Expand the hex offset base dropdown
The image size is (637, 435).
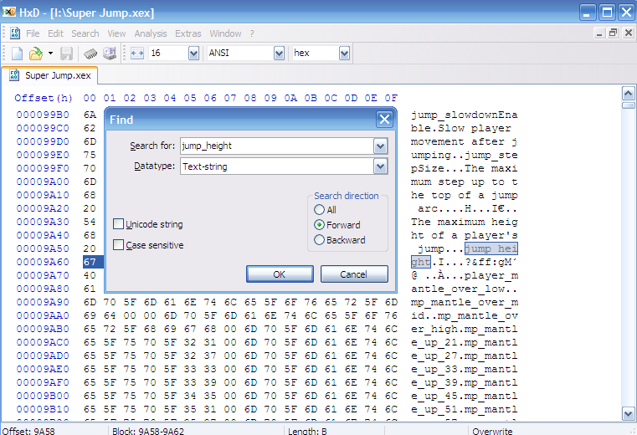(x=344, y=53)
